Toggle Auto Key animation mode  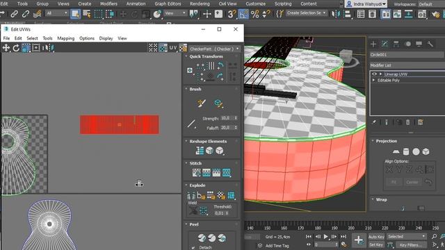(x=376, y=237)
